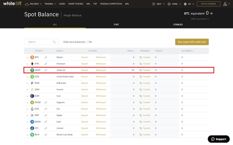Open the HELP dropdown menu
This screenshot has height=145, width=233.
158,4
